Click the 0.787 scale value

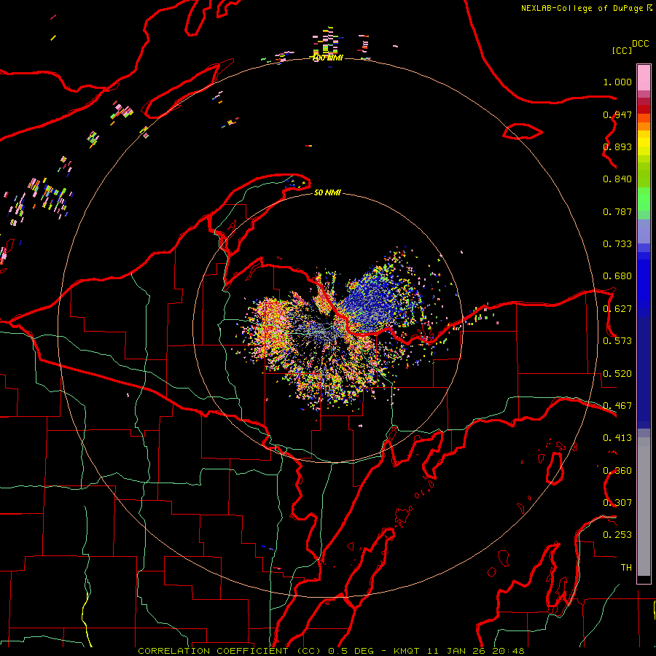[617, 211]
